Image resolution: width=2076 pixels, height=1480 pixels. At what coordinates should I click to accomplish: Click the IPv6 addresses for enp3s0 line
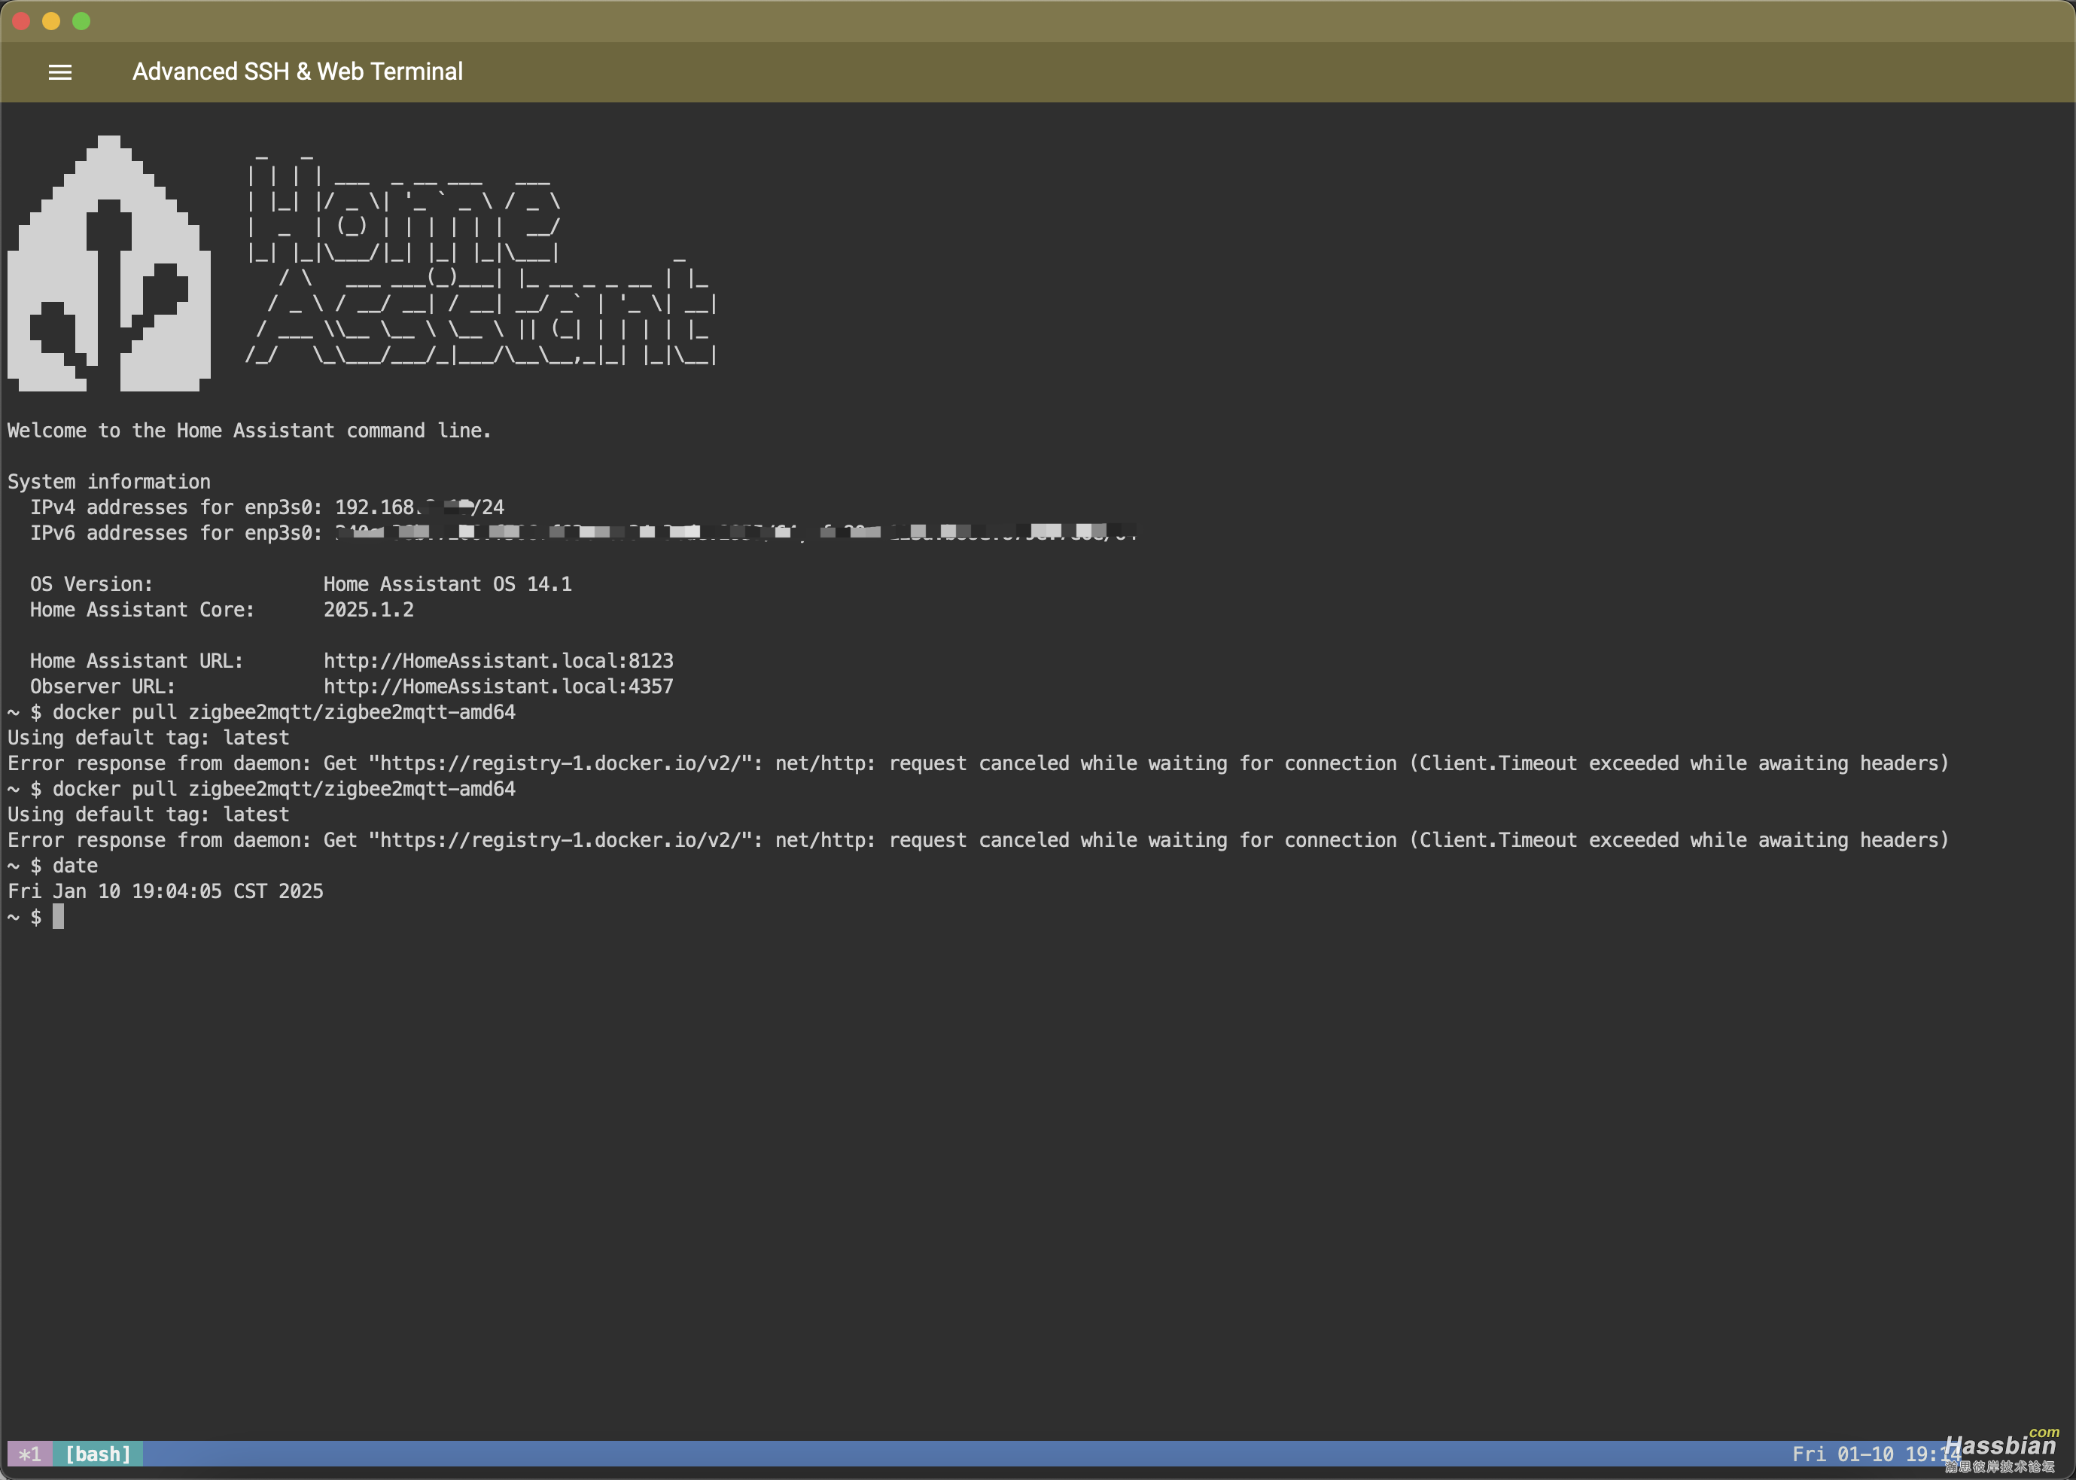(583, 532)
